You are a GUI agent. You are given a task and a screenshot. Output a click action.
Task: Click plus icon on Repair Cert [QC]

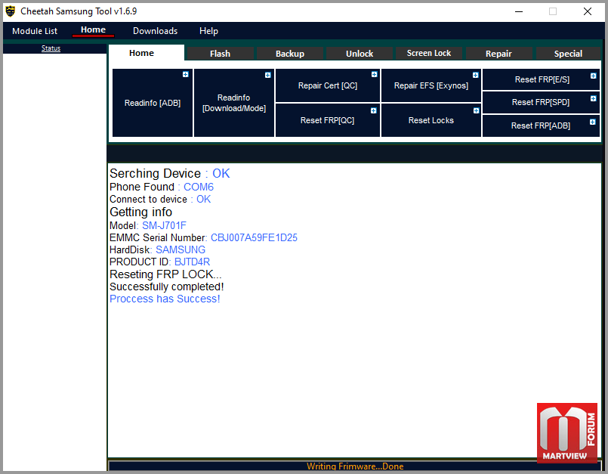374,75
